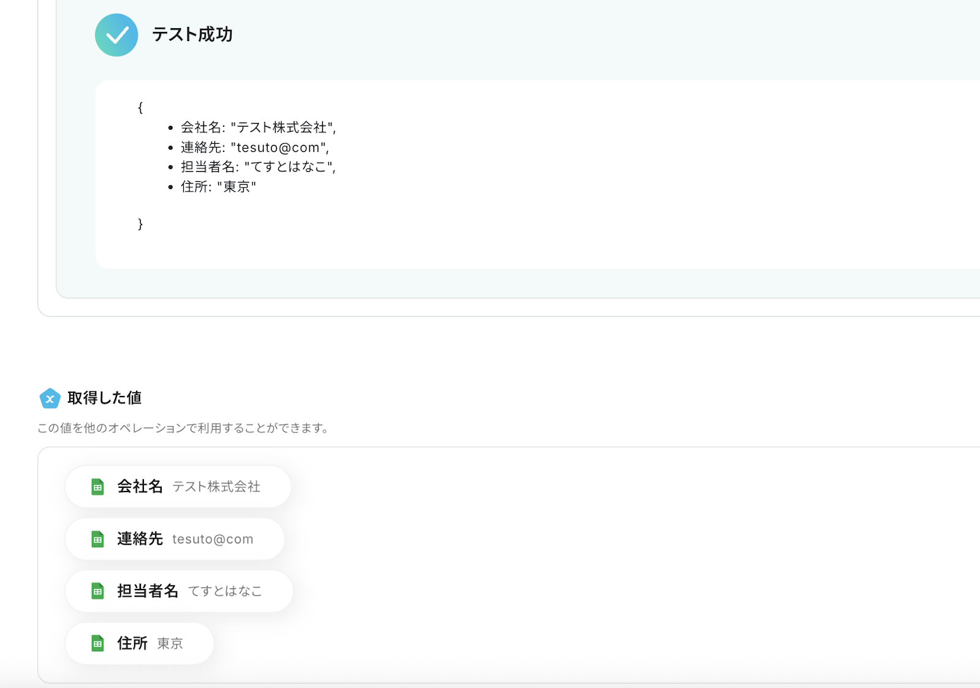Click the spreadsheet icon in the 住所 chip
The width and height of the screenshot is (980, 688).
[97, 643]
